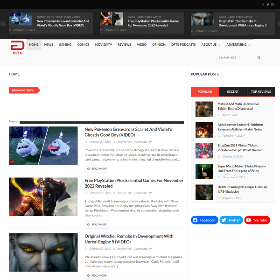Open the Gaming menu item
Viewport: 280px width, 280px height.
65,45
